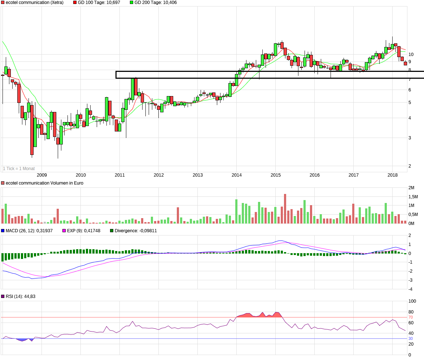The width and height of the screenshot is (424, 359).
Task: Click the 'Divergence: -0,09811' label
Action: [x=136, y=231]
